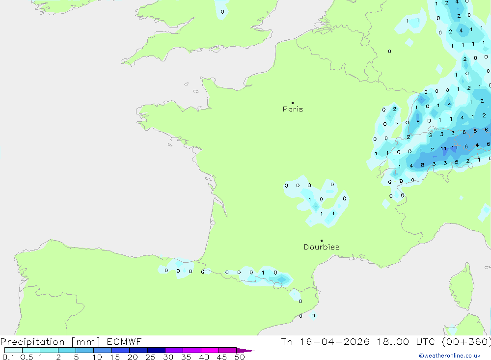Select the 0.1–0.5 mm legend swatch
This screenshot has height=360, width=491.
[13, 350]
